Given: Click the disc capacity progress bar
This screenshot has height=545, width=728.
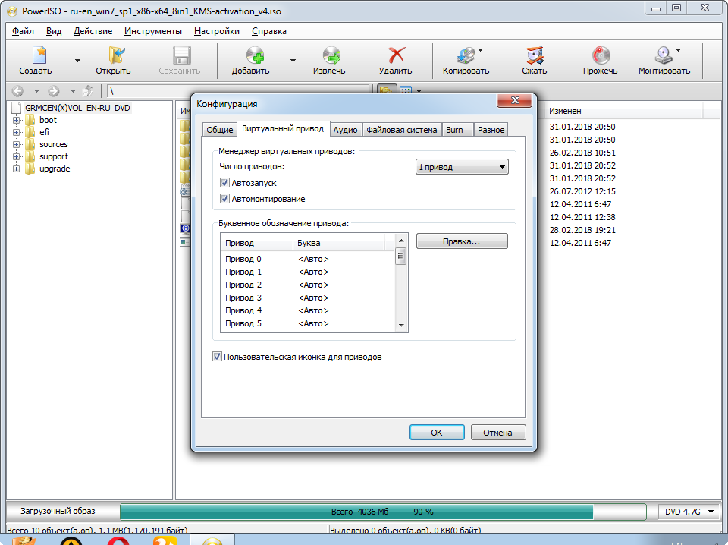Looking at the screenshot, I should [383, 512].
